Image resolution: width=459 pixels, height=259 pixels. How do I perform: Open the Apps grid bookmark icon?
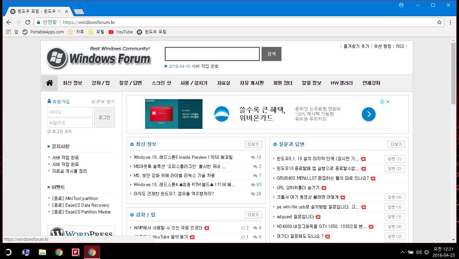coord(9,32)
